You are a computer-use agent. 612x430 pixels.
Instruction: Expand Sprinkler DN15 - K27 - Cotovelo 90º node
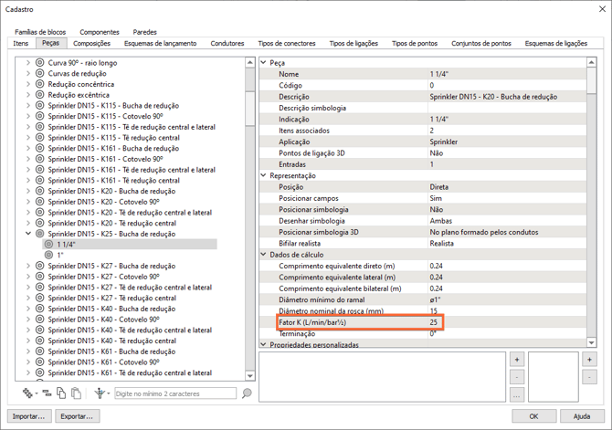[x=28, y=277]
